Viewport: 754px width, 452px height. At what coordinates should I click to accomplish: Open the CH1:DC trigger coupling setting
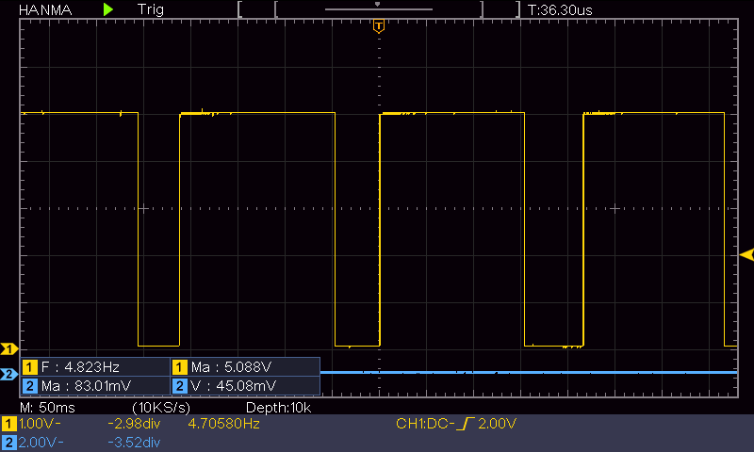click(423, 425)
